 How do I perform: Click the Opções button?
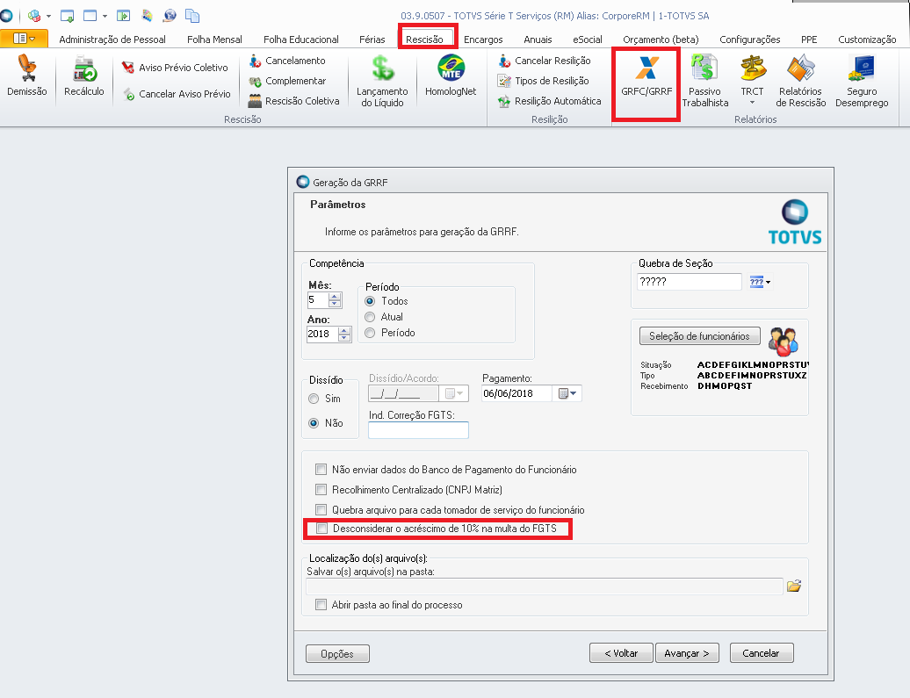point(337,653)
